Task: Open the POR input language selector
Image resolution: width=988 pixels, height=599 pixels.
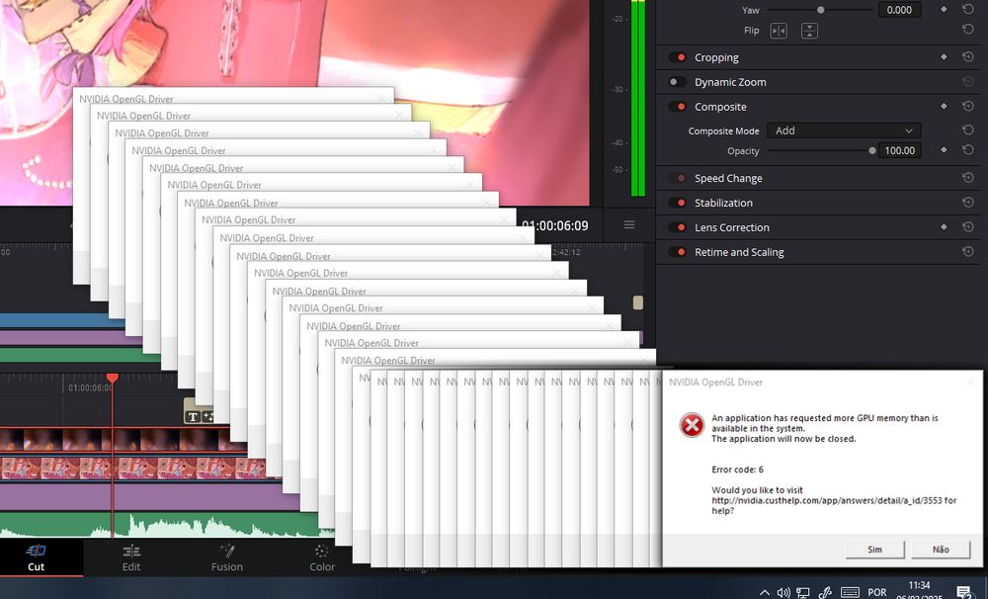Action: [877, 592]
